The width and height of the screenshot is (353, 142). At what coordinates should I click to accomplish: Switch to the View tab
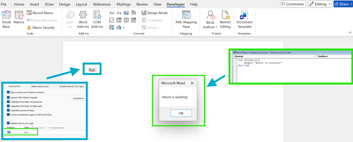point(157,4)
